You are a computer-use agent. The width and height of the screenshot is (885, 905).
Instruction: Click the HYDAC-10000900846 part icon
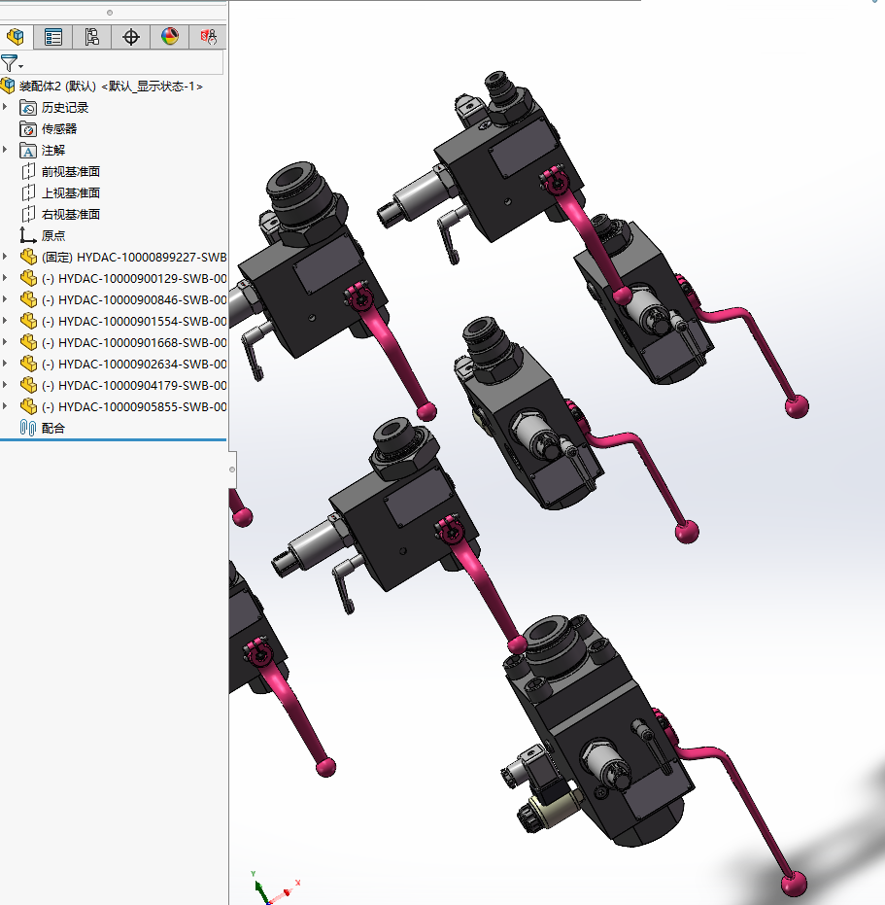pos(28,299)
